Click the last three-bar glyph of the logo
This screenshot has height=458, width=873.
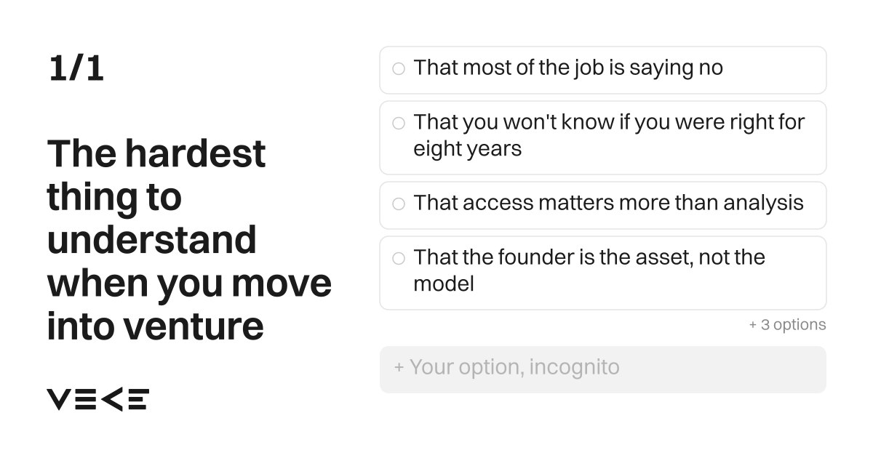tap(138, 399)
